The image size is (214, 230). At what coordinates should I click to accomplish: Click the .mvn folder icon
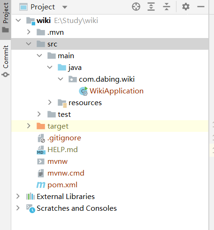pos(41,32)
